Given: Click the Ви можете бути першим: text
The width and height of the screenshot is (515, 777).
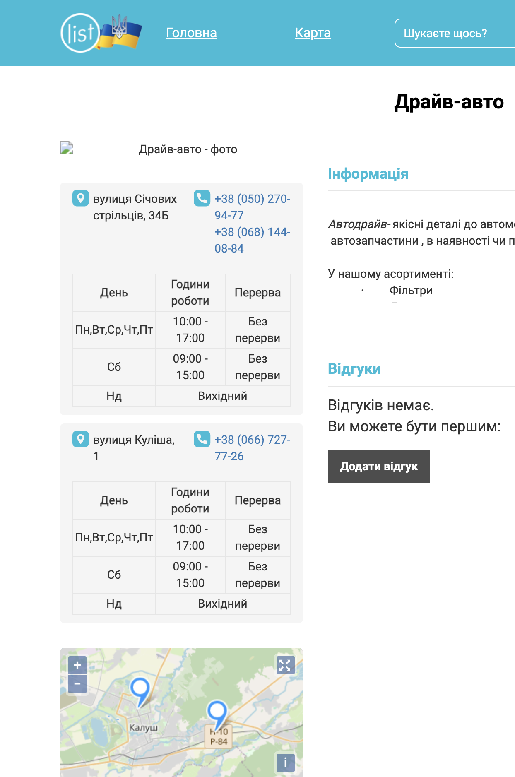Looking at the screenshot, I should tap(414, 426).
